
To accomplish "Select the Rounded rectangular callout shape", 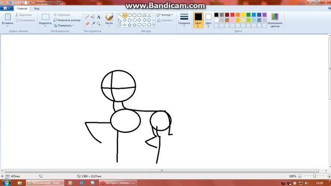I will click(139, 25).
